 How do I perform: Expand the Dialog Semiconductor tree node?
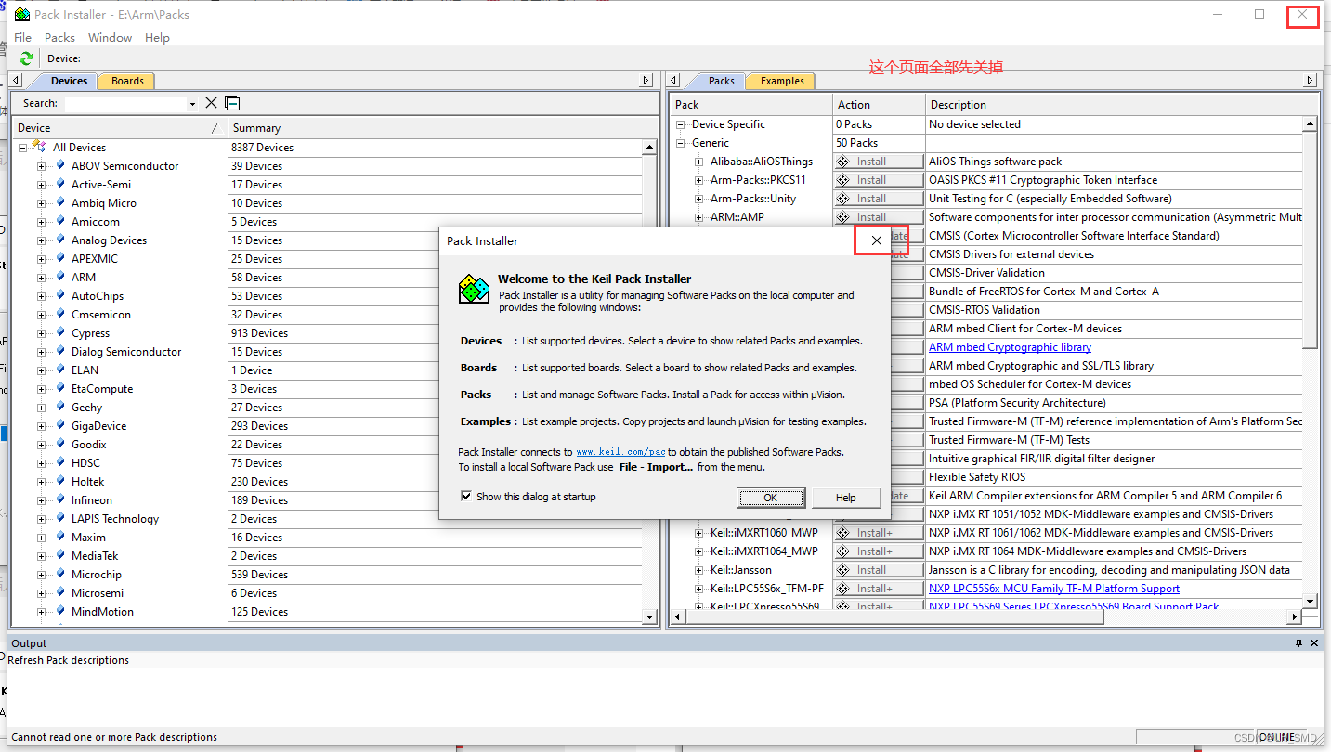(x=42, y=352)
